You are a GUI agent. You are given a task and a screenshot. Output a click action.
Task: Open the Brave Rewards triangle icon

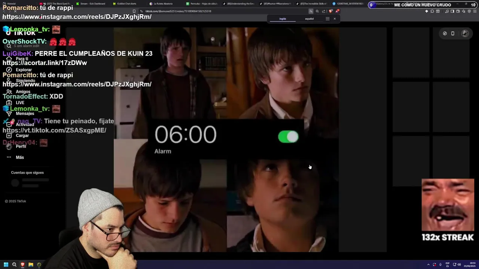(x=337, y=11)
